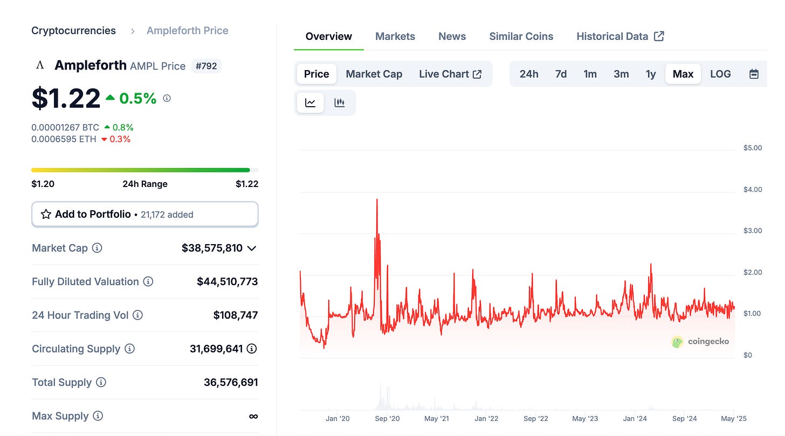785x436 pixels.
Task: Open the Markets tab
Action: 395,36
